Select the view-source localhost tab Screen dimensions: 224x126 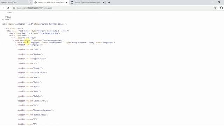click(51, 2)
